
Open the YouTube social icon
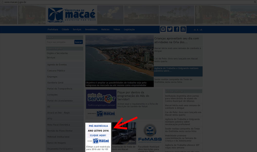(183, 29)
